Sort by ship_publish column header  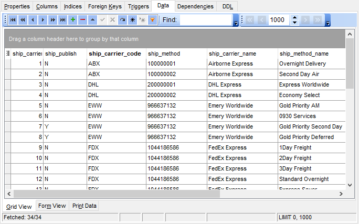click(65, 54)
